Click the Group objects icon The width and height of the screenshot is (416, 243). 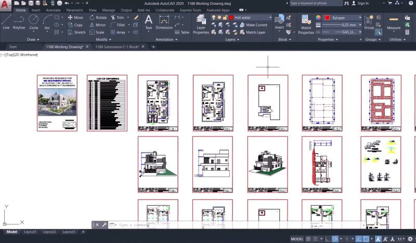click(369, 22)
